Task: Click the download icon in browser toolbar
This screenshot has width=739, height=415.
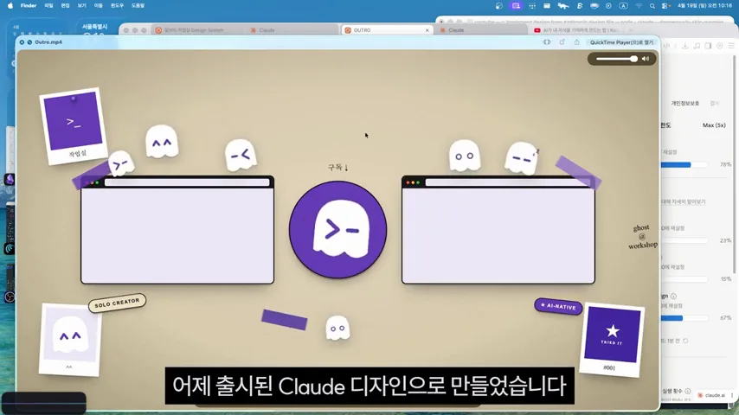Action: coord(684,46)
